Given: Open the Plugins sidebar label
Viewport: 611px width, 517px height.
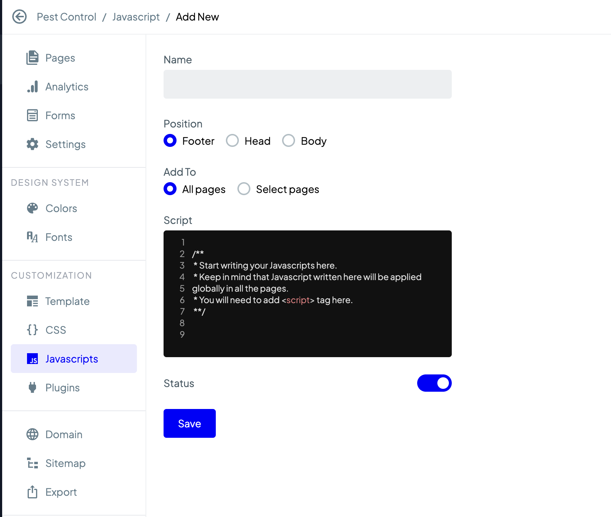Looking at the screenshot, I should pyautogui.click(x=62, y=388).
